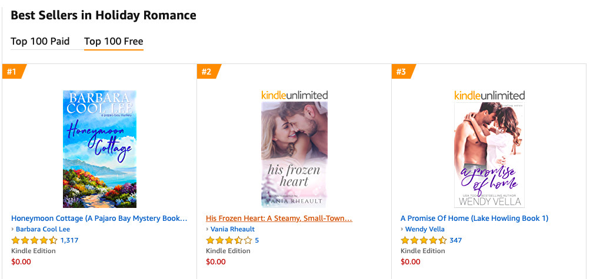Click the #1 rank badge
590x279 pixels.
click(12, 72)
